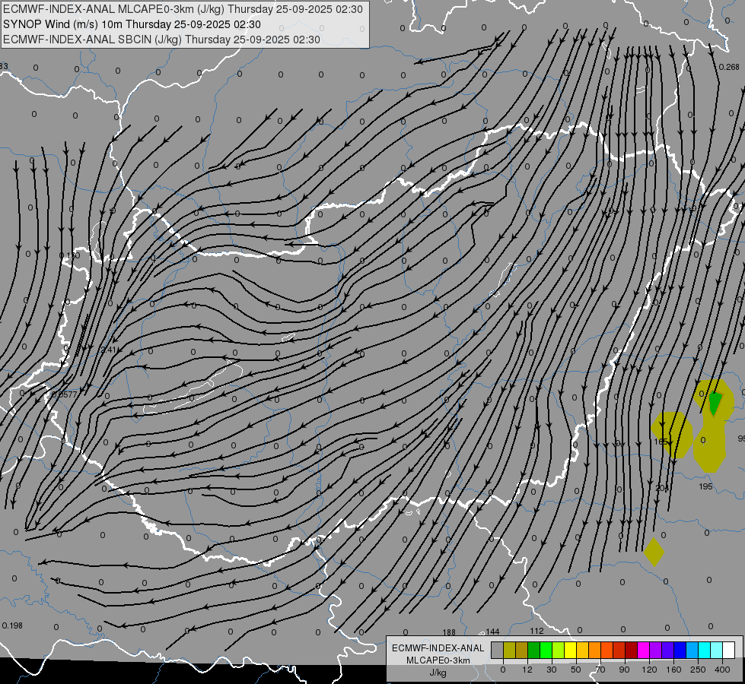
Task: Select the pure blue legend swatch
Action: (680, 650)
